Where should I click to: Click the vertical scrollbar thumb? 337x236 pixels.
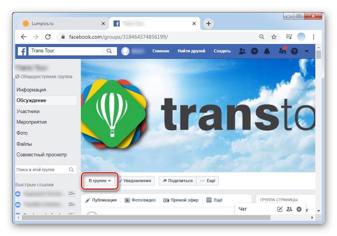(318, 55)
